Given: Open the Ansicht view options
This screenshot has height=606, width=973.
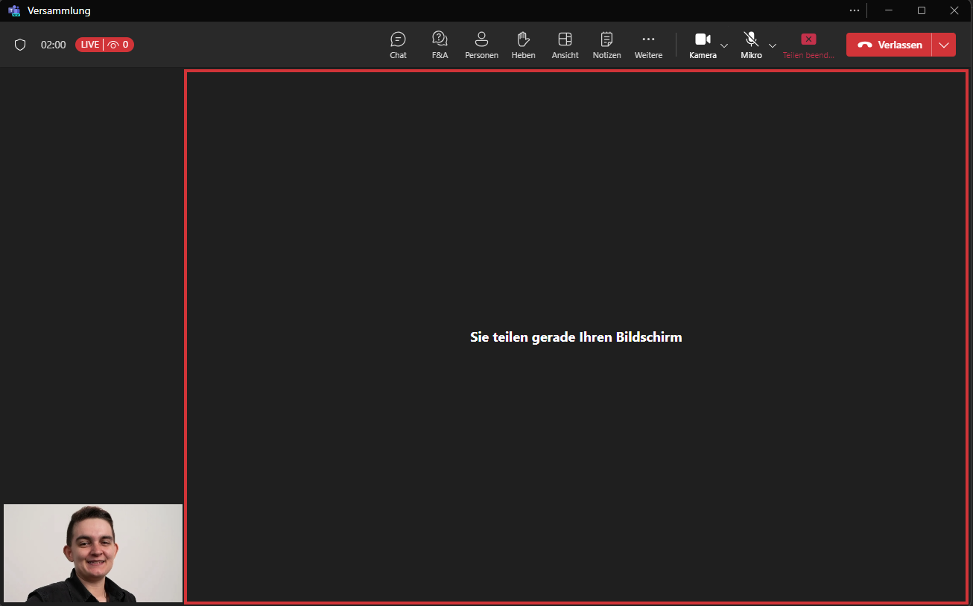Looking at the screenshot, I should (x=565, y=45).
